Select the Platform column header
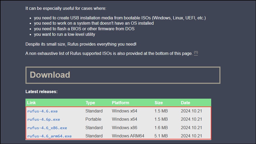Screen dimensions: 256x144 [120, 103]
